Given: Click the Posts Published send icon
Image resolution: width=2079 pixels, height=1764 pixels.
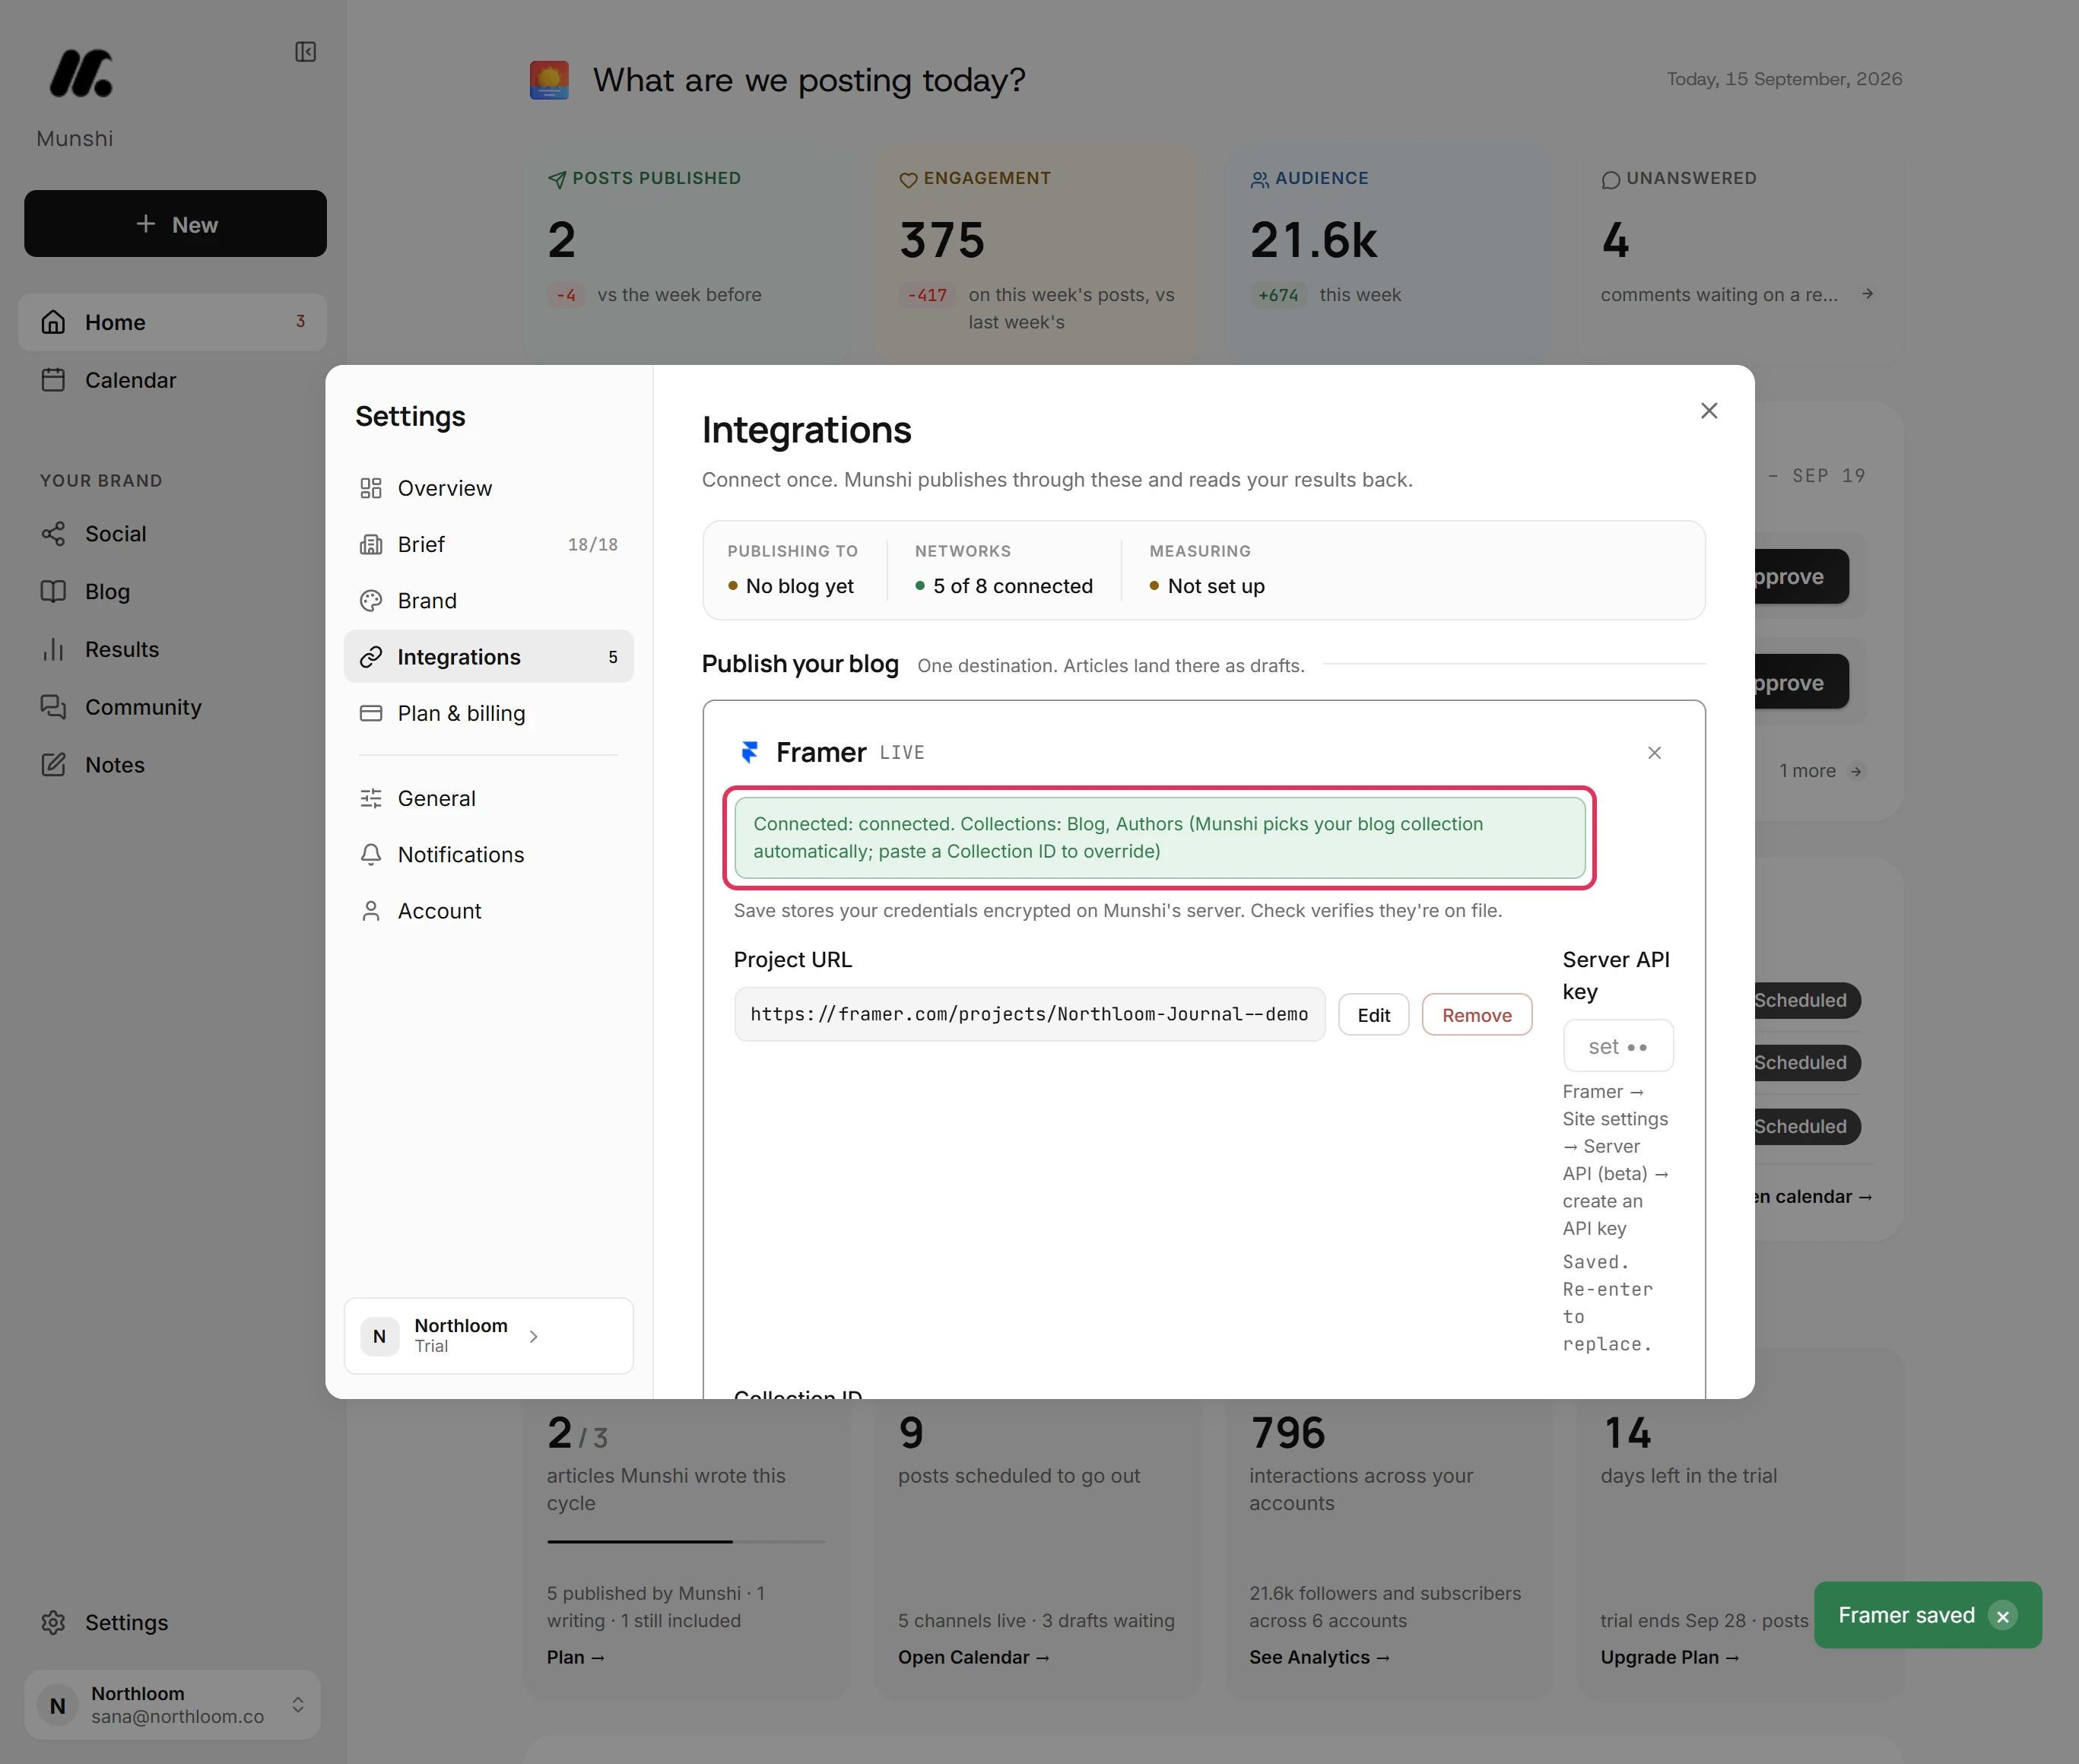Looking at the screenshot, I should tap(557, 179).
